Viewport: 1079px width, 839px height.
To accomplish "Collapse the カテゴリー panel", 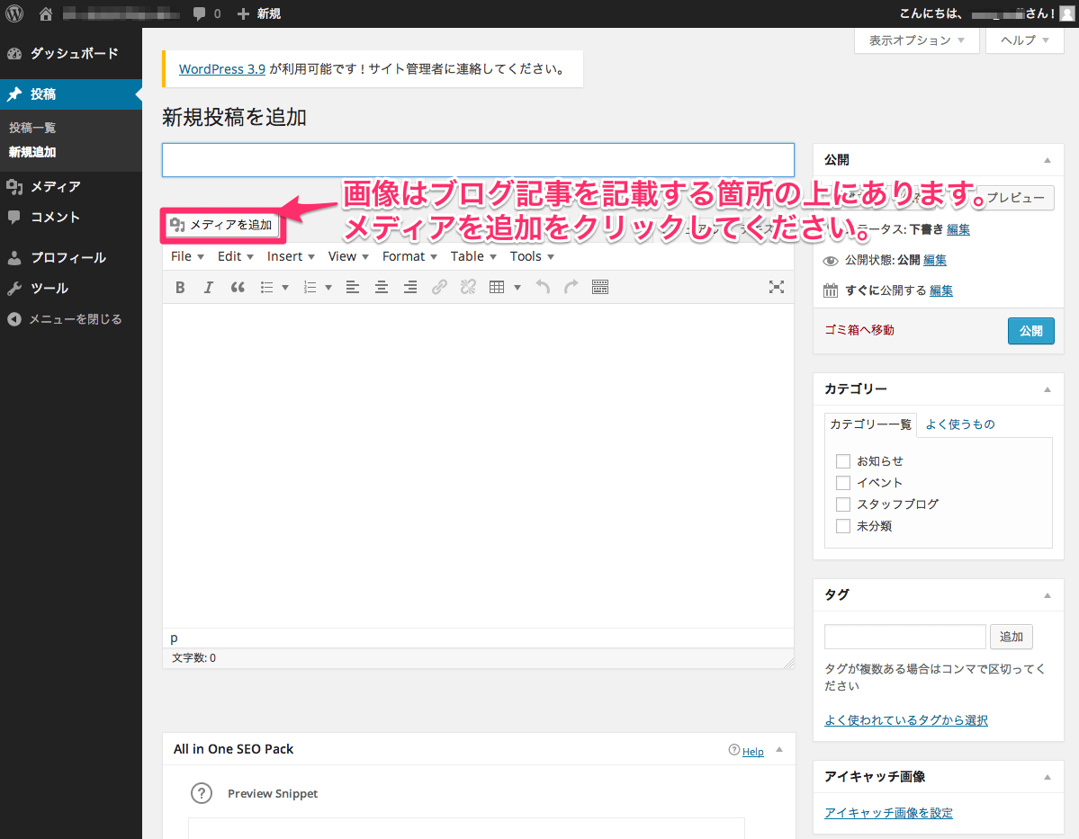I will [1048, 389].
